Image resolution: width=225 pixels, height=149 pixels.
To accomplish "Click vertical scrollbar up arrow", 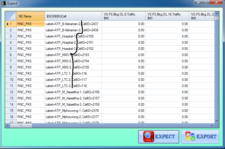I will pyautogui.click(x=217, y=14).
